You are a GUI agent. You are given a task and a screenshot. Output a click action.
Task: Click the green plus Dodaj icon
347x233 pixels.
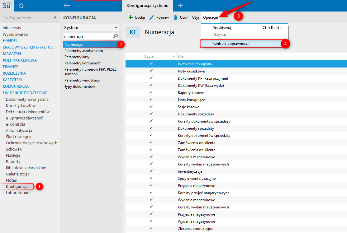point(131,17)
